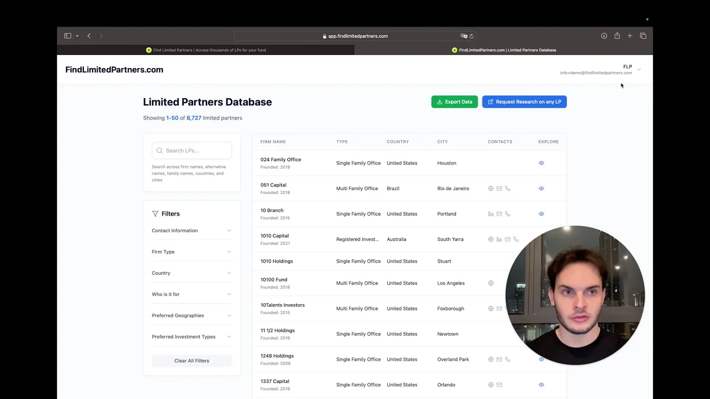Click the 1248 Holdings email icon
The height and width of the screenshot is (399, 710).
point(499,359)
